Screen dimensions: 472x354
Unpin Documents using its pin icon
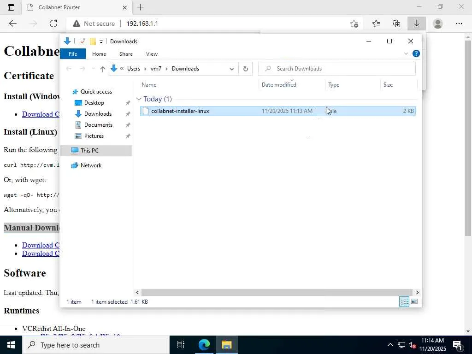point(128,125)
